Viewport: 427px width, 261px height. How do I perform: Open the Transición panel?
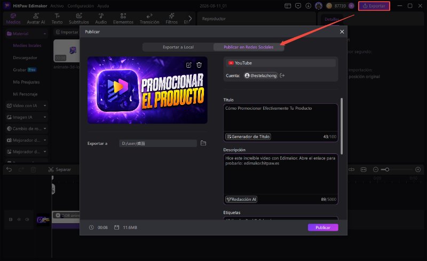point(149,19)
